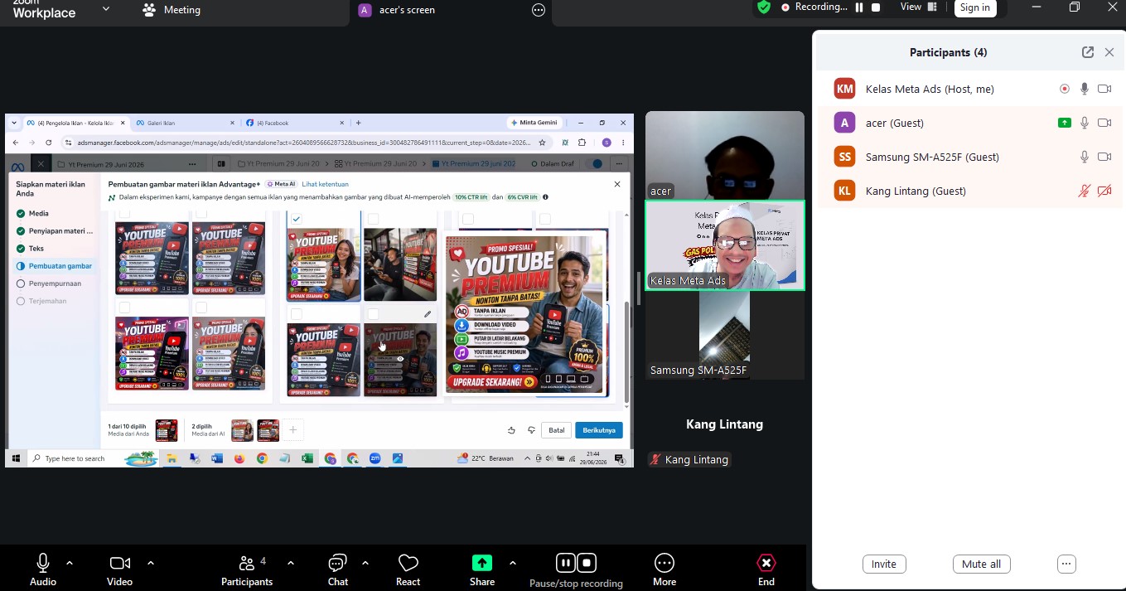Click the camera icon for acer
The image size is (1126, 591).
tap(1104, 123)
